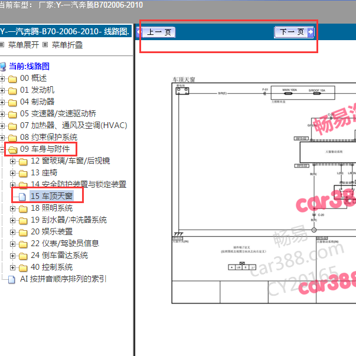Select 12 窗玻璃/车窗/后视镜 label
This screenshot has height=356, width=356.
coord(70,161)
